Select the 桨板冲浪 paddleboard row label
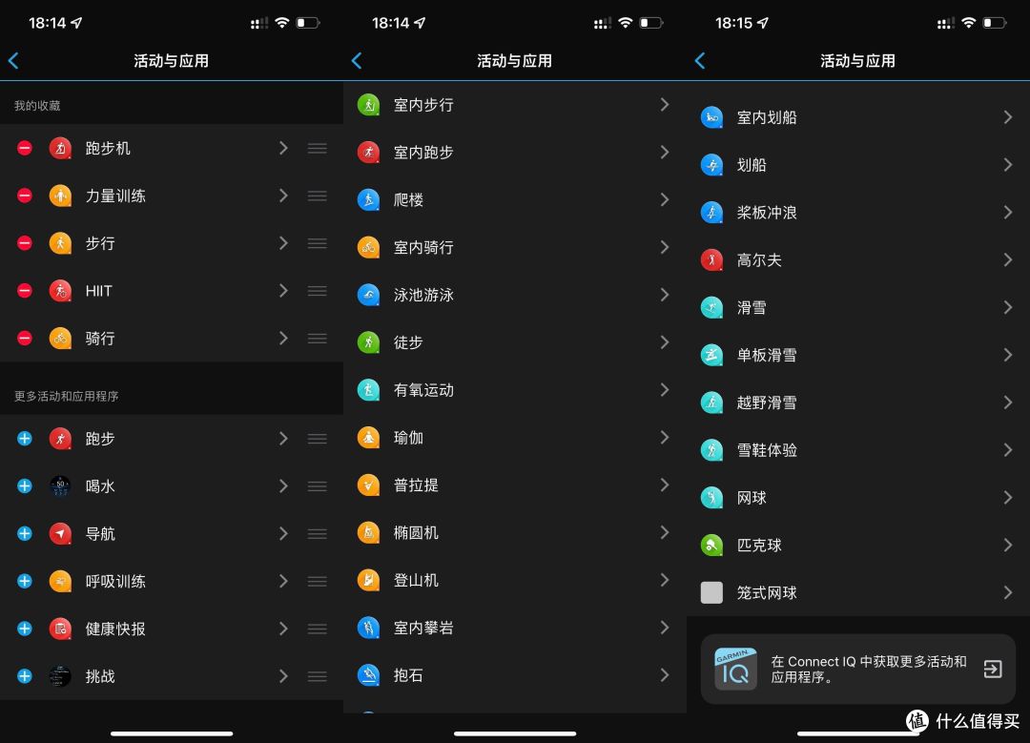This screenshot has height=743, width=1030. [x=767, y=213]
